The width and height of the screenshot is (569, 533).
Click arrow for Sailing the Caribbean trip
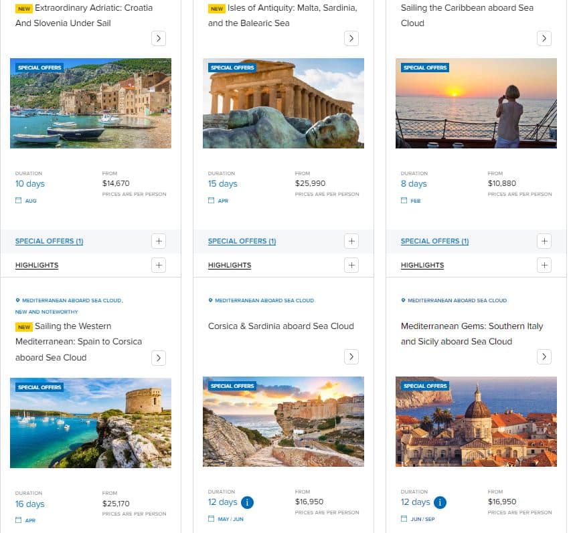tap(544, 38)
